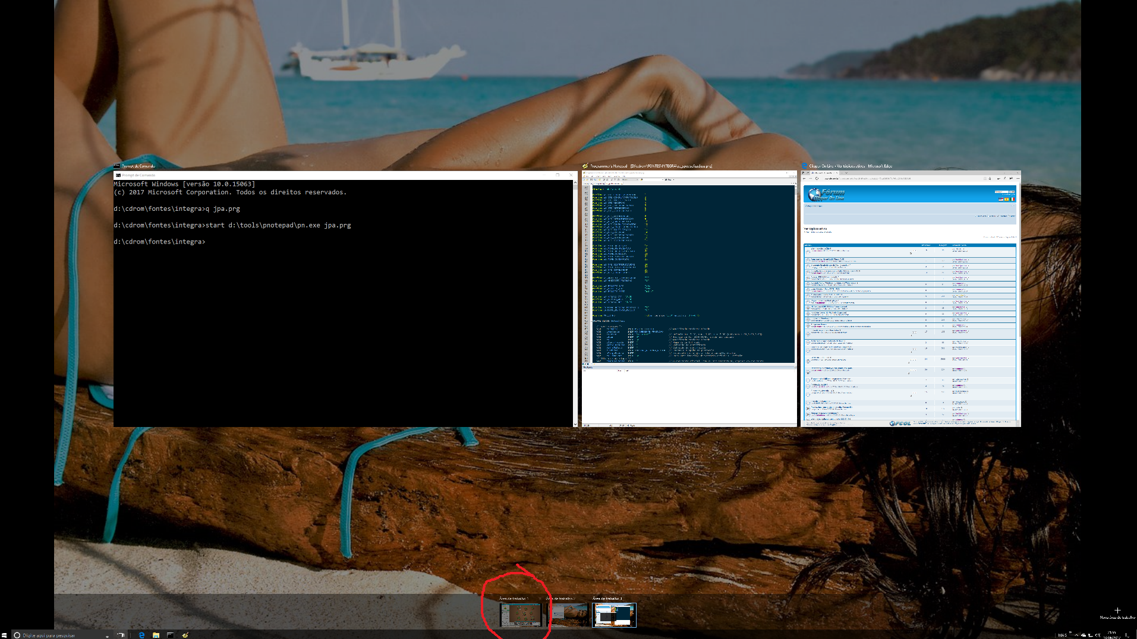Click the Cortana search box in taskbar
The width and height of the screenshot is (1137, 639).
point(53,635)
